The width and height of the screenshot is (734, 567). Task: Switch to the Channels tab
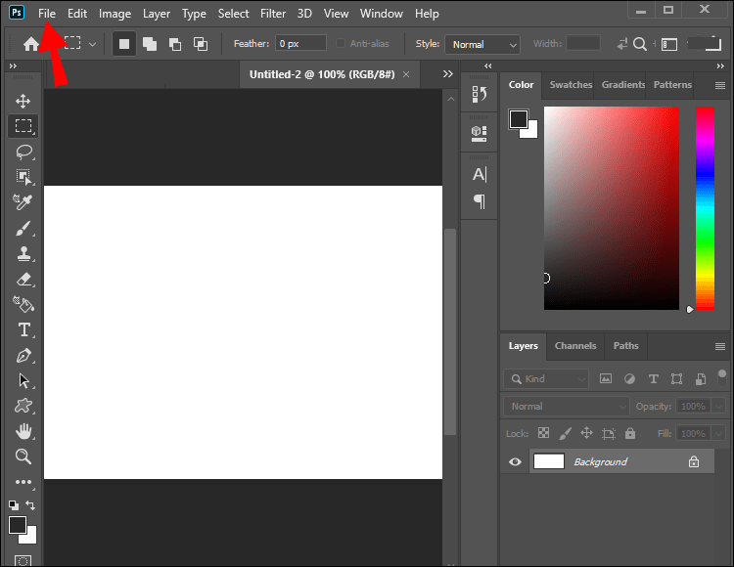point(575,345)
